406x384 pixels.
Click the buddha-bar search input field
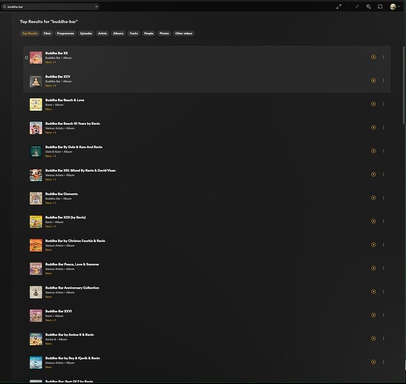coord(51,6)
